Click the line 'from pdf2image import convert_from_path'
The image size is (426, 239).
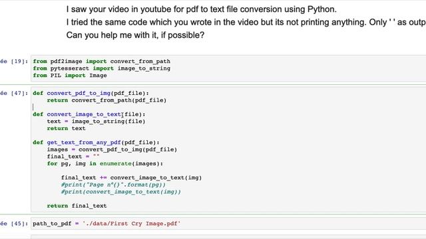tap(102, 61)
